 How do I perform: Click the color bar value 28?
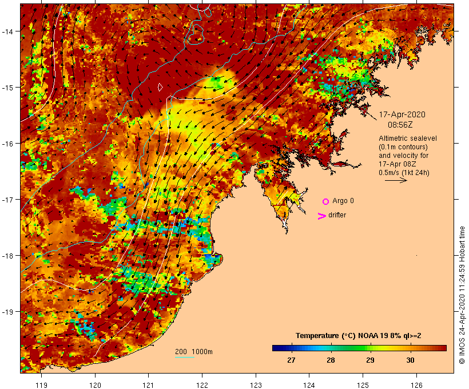point(331,360)
